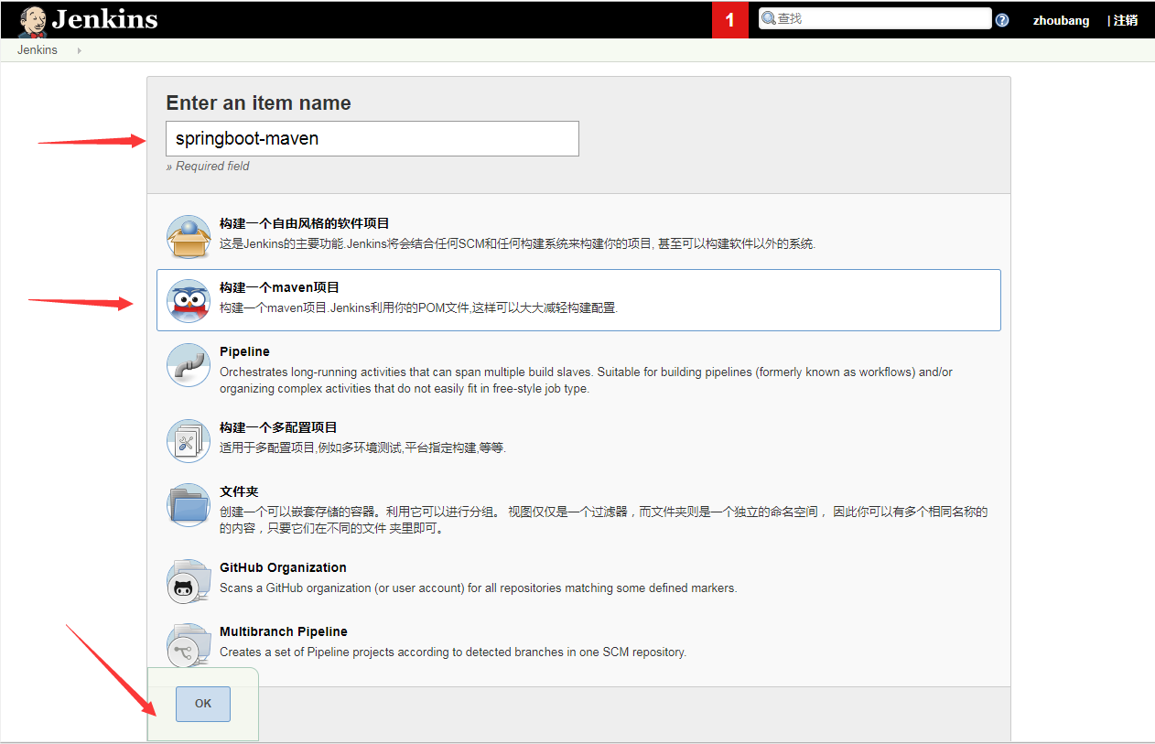Click the magnifier icon in search box
1155x744 pixels.
769,18
